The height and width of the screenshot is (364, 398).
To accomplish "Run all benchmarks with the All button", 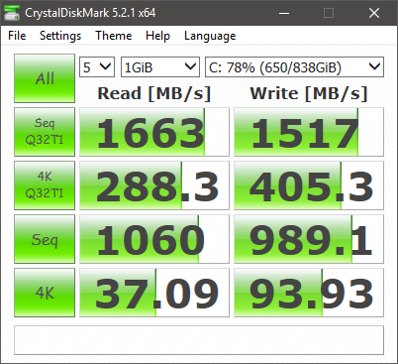I will click(x=45, y=78).
